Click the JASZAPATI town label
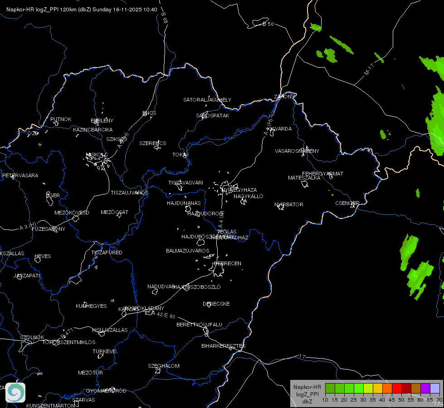This screenshot has width=444, height=408. point(27,276)
